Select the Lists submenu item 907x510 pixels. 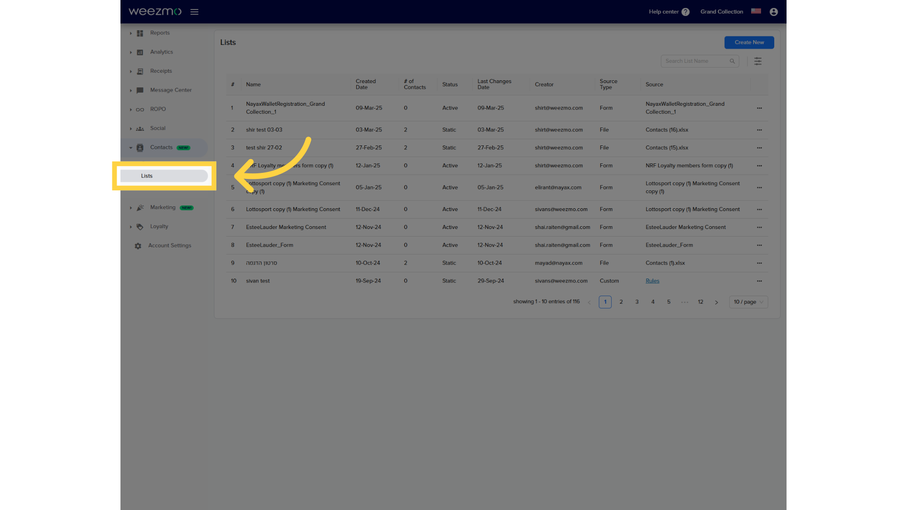pos(164,176)
